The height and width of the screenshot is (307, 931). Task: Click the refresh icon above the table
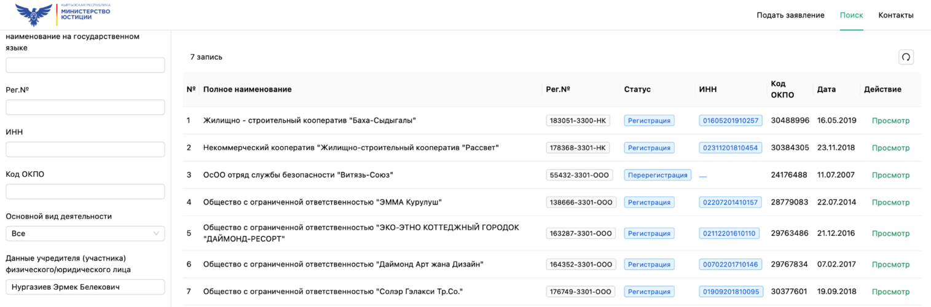coord(905,57)
